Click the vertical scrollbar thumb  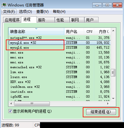pos(113,73)
